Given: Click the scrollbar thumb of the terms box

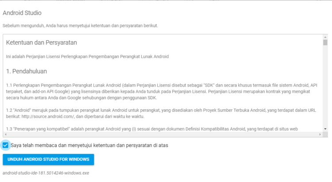Looking at the screenshot, I should point(325,43).
